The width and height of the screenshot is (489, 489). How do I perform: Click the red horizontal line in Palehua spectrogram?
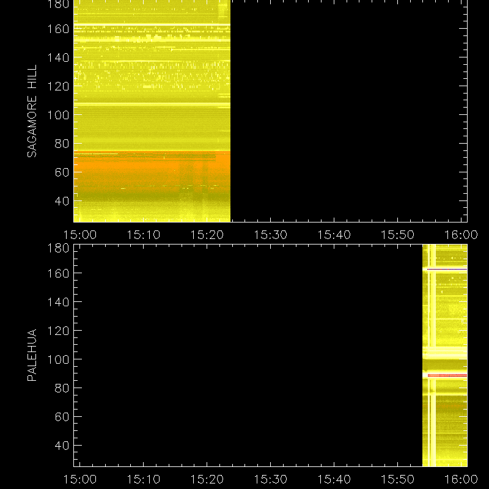pyautogui.click(x=447, y=375)
